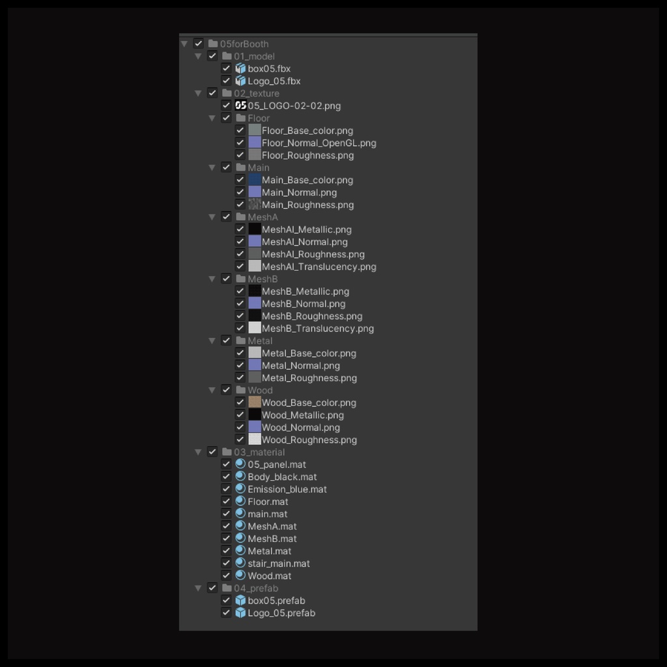Viewport: 667px width, 667px height.
Task: Click the Emission_blue.mat material icon
Action: click(x=240, y=489)
